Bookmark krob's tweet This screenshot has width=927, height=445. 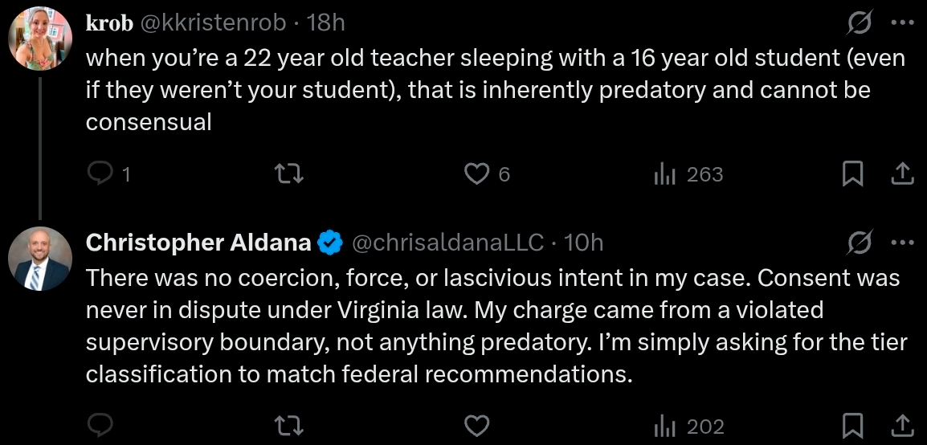pos(852,174)
